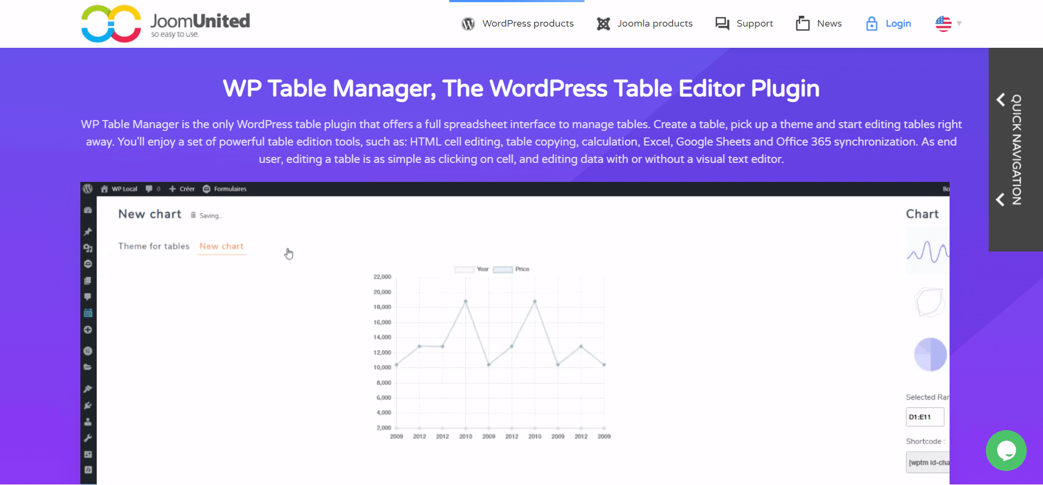The height and width of the screenshot is (485, 1043).
Task: Click the trash icon next to Saving
Action: click(193, 215)
